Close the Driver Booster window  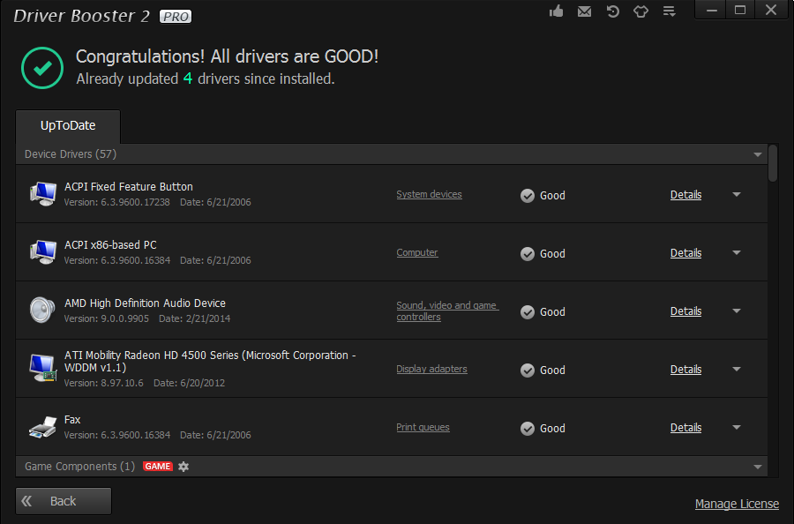(x=771, y=10)
